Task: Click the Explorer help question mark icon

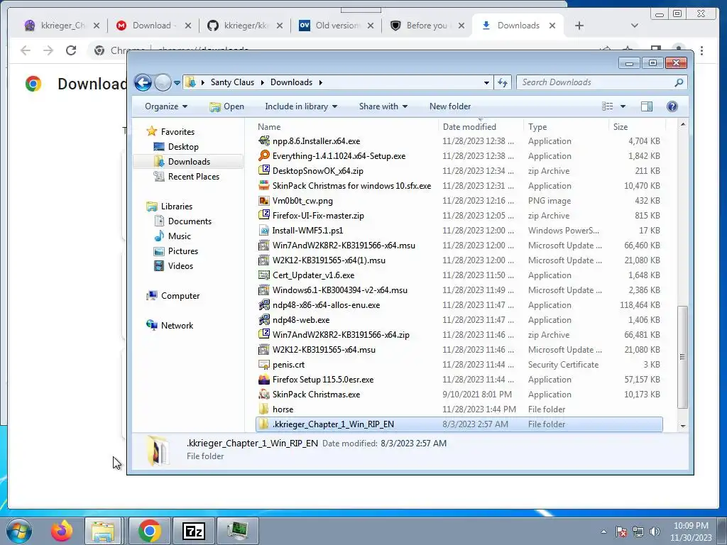Action: [x=672, y=106]
